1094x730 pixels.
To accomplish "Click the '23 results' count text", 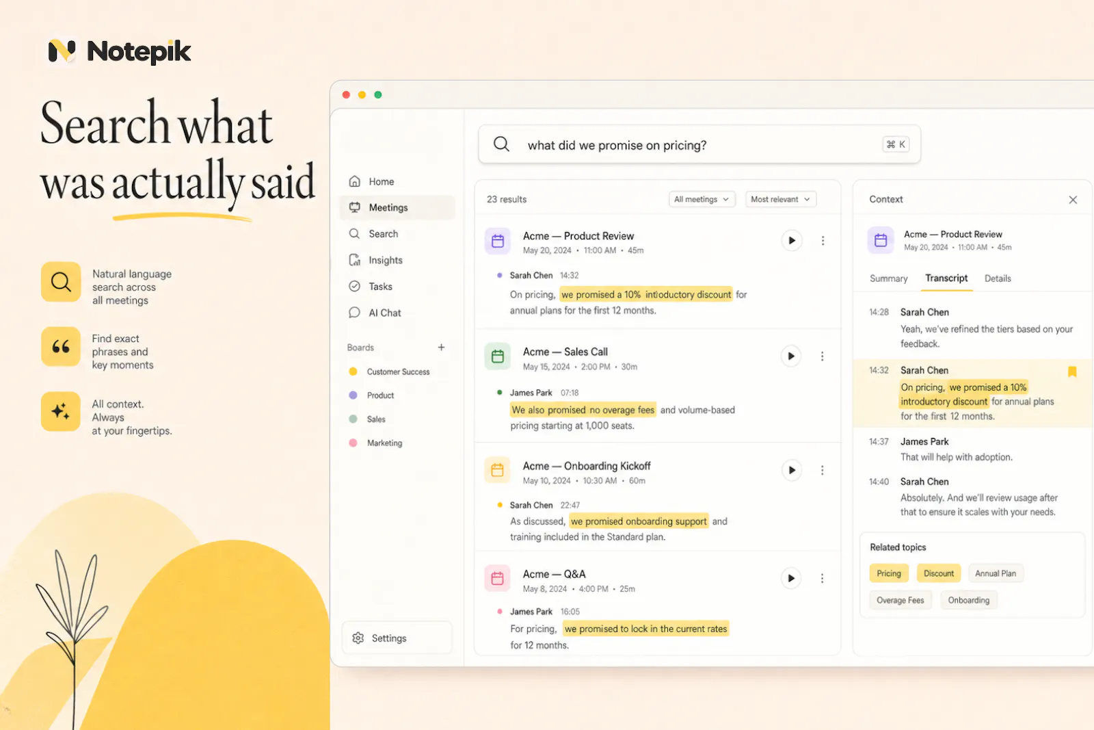I will 507,199.
